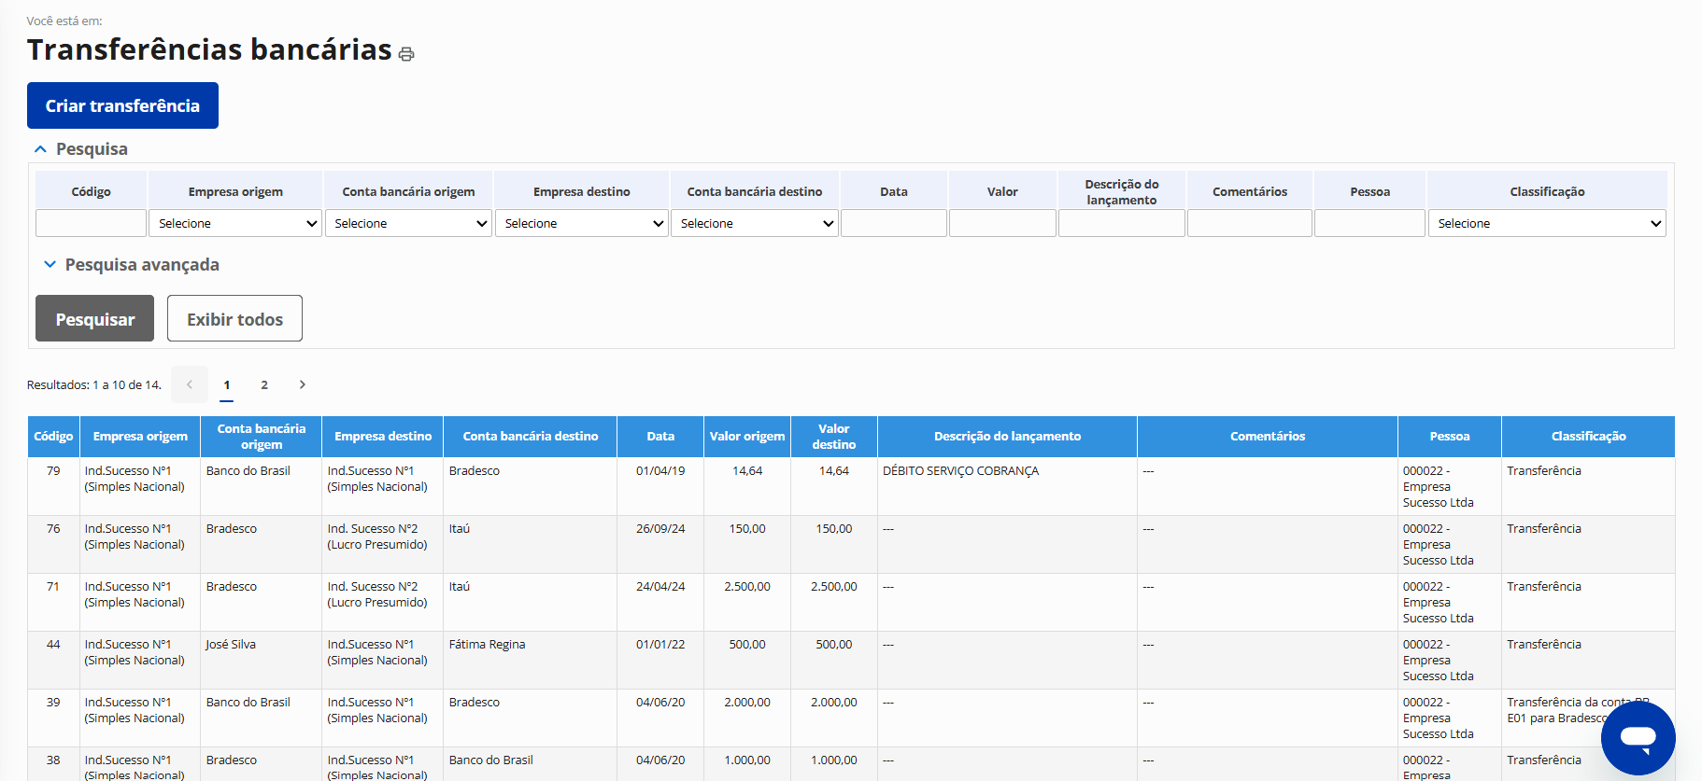Open the Classificação filter dropdown
Screen dimensions: 1702x781
(x=1546, y=223)
